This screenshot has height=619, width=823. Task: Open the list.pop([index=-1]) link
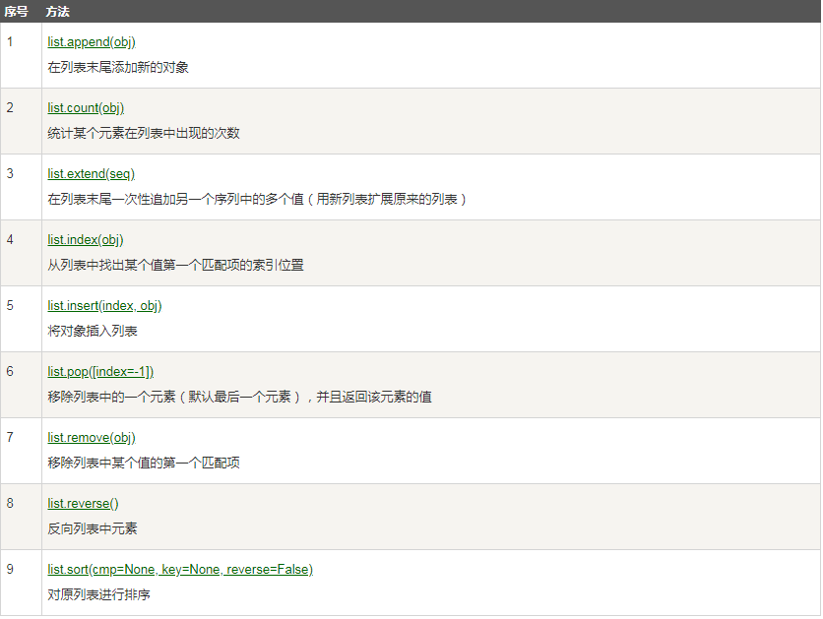click(x=100, y=372)
